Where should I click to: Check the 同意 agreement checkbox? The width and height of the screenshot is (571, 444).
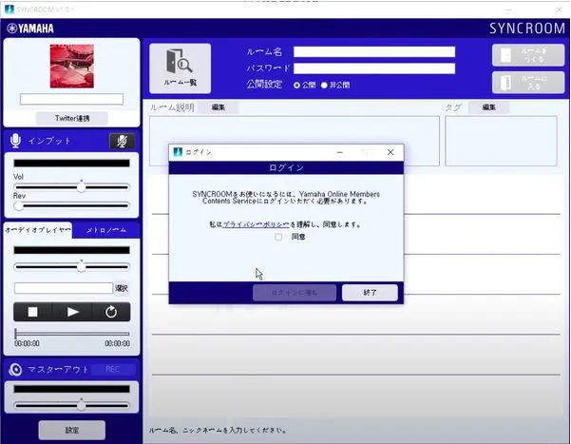(x=278, y=237)
